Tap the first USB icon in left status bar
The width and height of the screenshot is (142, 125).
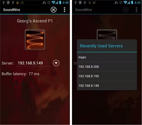4,2
